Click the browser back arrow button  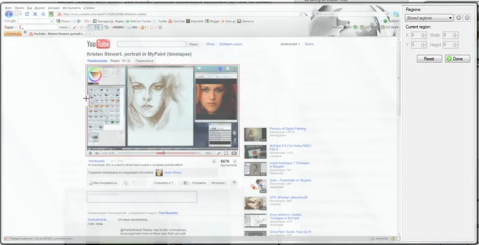[8, 14]
